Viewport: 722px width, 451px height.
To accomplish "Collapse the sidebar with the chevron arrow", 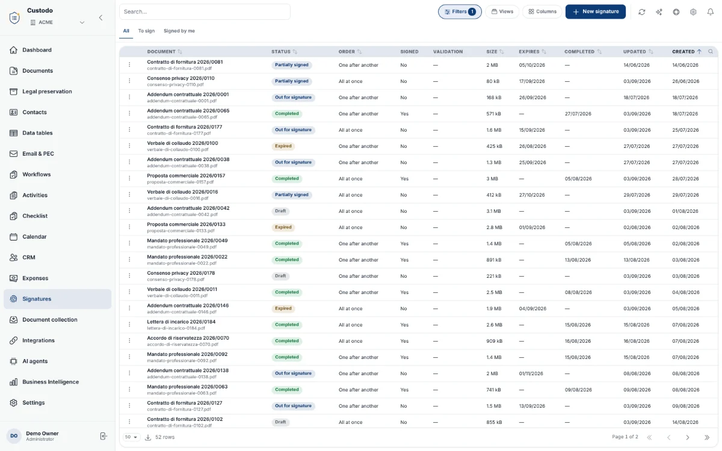I will [100, 18].
